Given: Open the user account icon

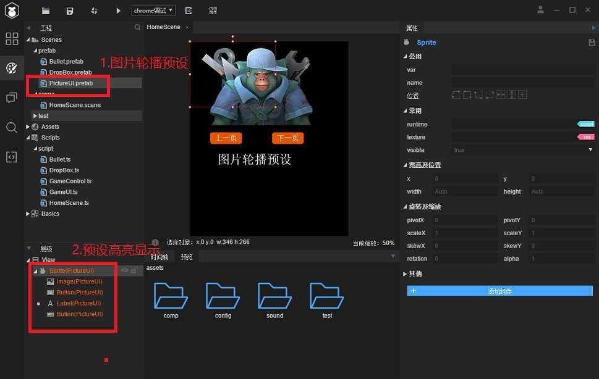Looking at the screenshot, I should click(x=540, y=10).
